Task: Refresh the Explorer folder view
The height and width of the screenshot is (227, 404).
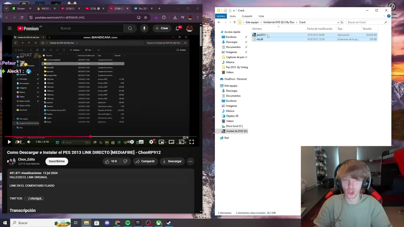Action: 342,22
